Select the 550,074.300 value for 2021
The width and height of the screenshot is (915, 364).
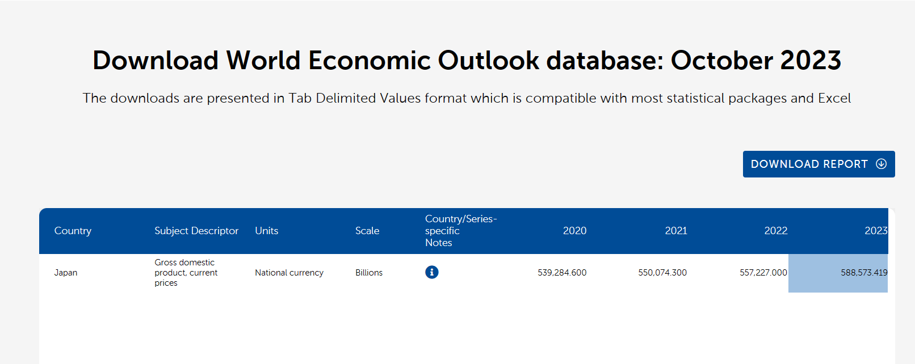pos(662,273)
